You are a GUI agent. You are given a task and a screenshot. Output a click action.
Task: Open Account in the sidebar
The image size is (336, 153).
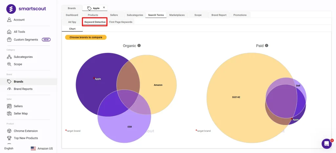(x=19, y=20)
